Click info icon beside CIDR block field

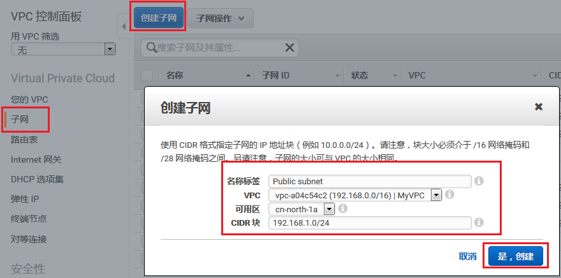479,223
